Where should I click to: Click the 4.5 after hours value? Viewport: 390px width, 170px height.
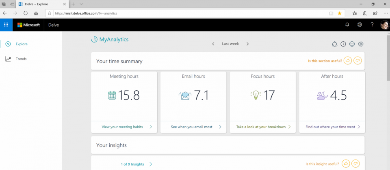click(338, 96)
